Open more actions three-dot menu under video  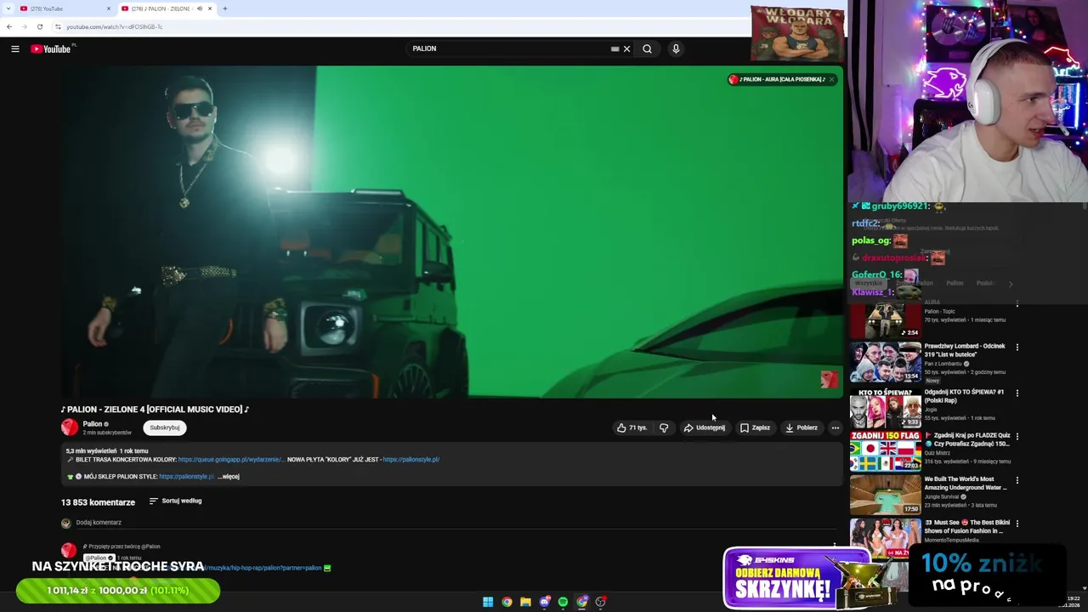click(836, 428)
